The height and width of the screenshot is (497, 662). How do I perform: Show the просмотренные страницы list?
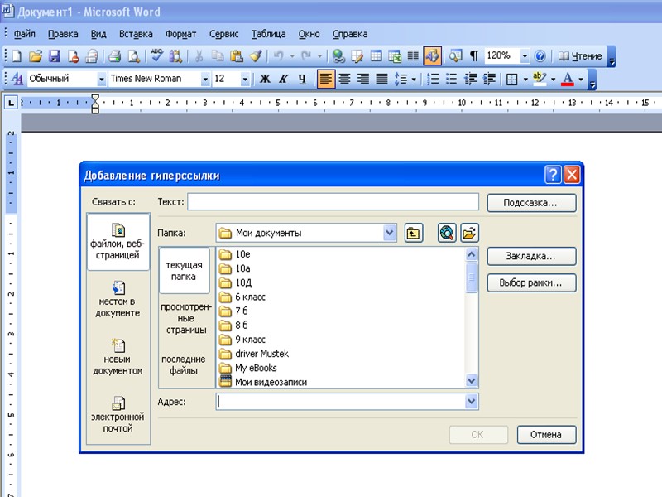(186, 318)
